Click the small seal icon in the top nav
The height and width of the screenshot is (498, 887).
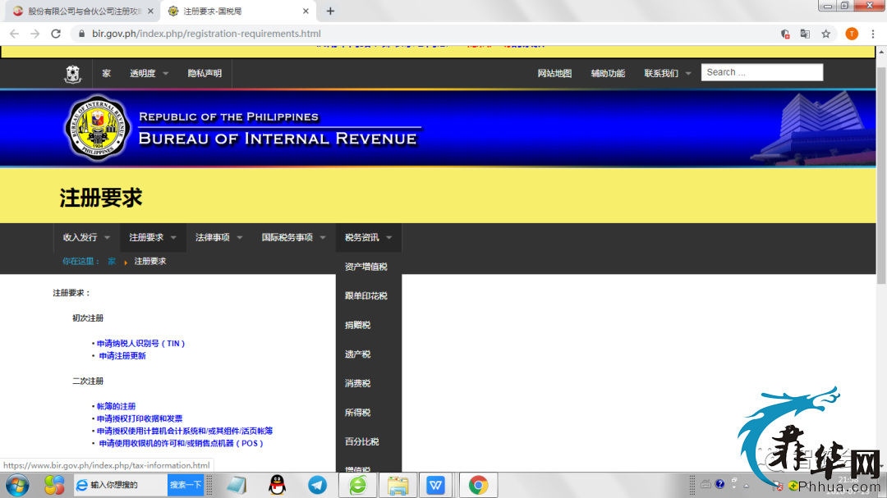[72, 74]
